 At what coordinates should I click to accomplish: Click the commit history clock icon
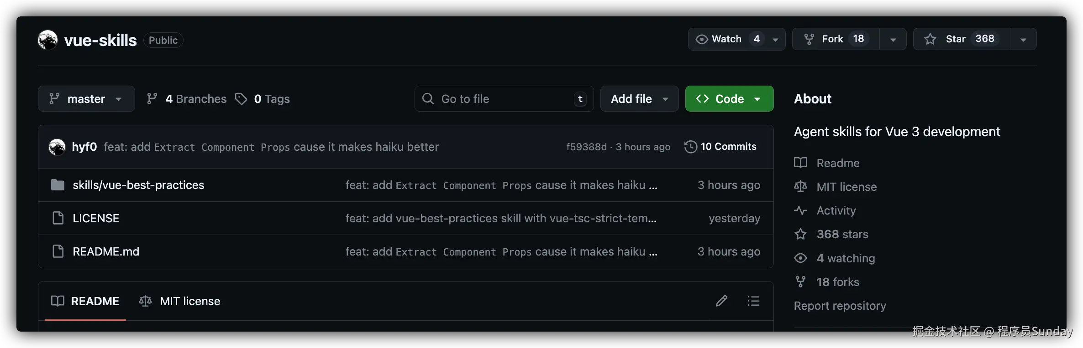690,147
